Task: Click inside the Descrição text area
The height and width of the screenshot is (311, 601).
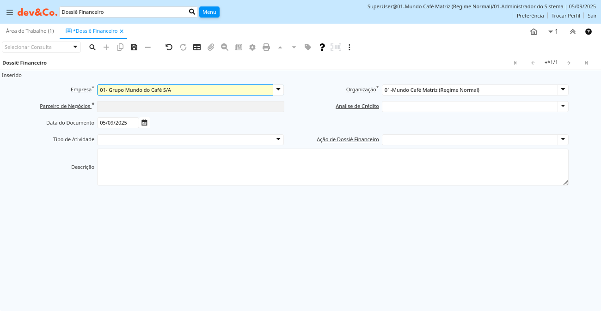Action: [x=332, y=167]
